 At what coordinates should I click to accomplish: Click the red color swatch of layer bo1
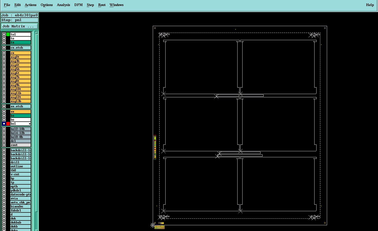pos(8,124)
